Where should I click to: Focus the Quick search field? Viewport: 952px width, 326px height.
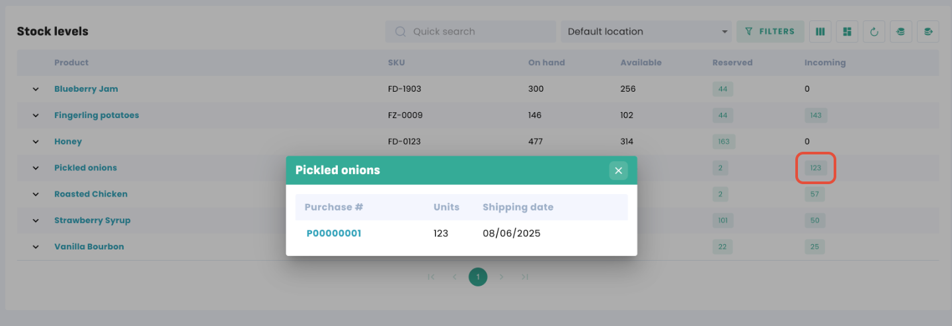pyautogui.click(x=471, y=31)
